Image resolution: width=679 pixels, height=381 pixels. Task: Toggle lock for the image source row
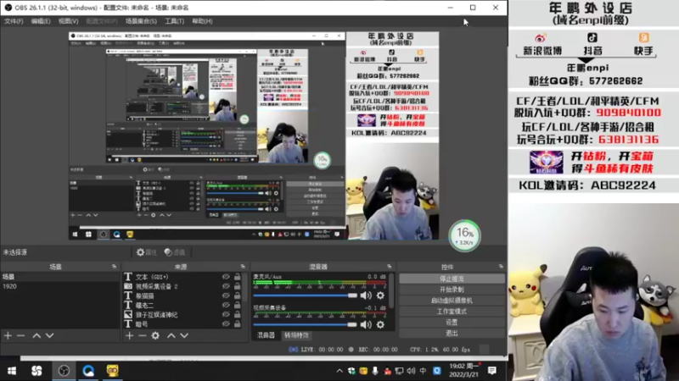click(x=238, y=314)
